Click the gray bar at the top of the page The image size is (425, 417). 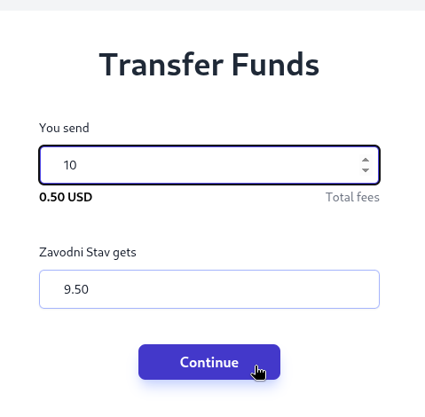(x=212, y=5)
